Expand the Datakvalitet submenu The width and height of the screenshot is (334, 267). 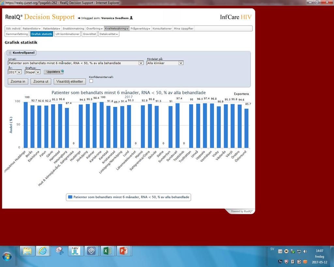[x=109, y=34]
